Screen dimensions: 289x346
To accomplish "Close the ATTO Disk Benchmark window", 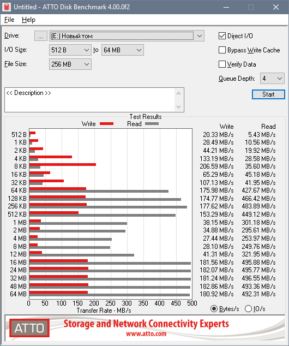I will 276,7.
